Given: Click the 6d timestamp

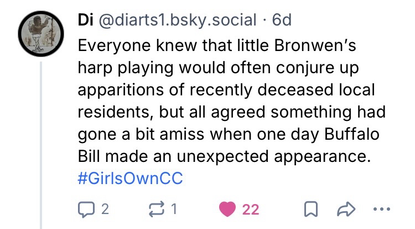Looking at the screenshot, I should (x=281, y=20).
